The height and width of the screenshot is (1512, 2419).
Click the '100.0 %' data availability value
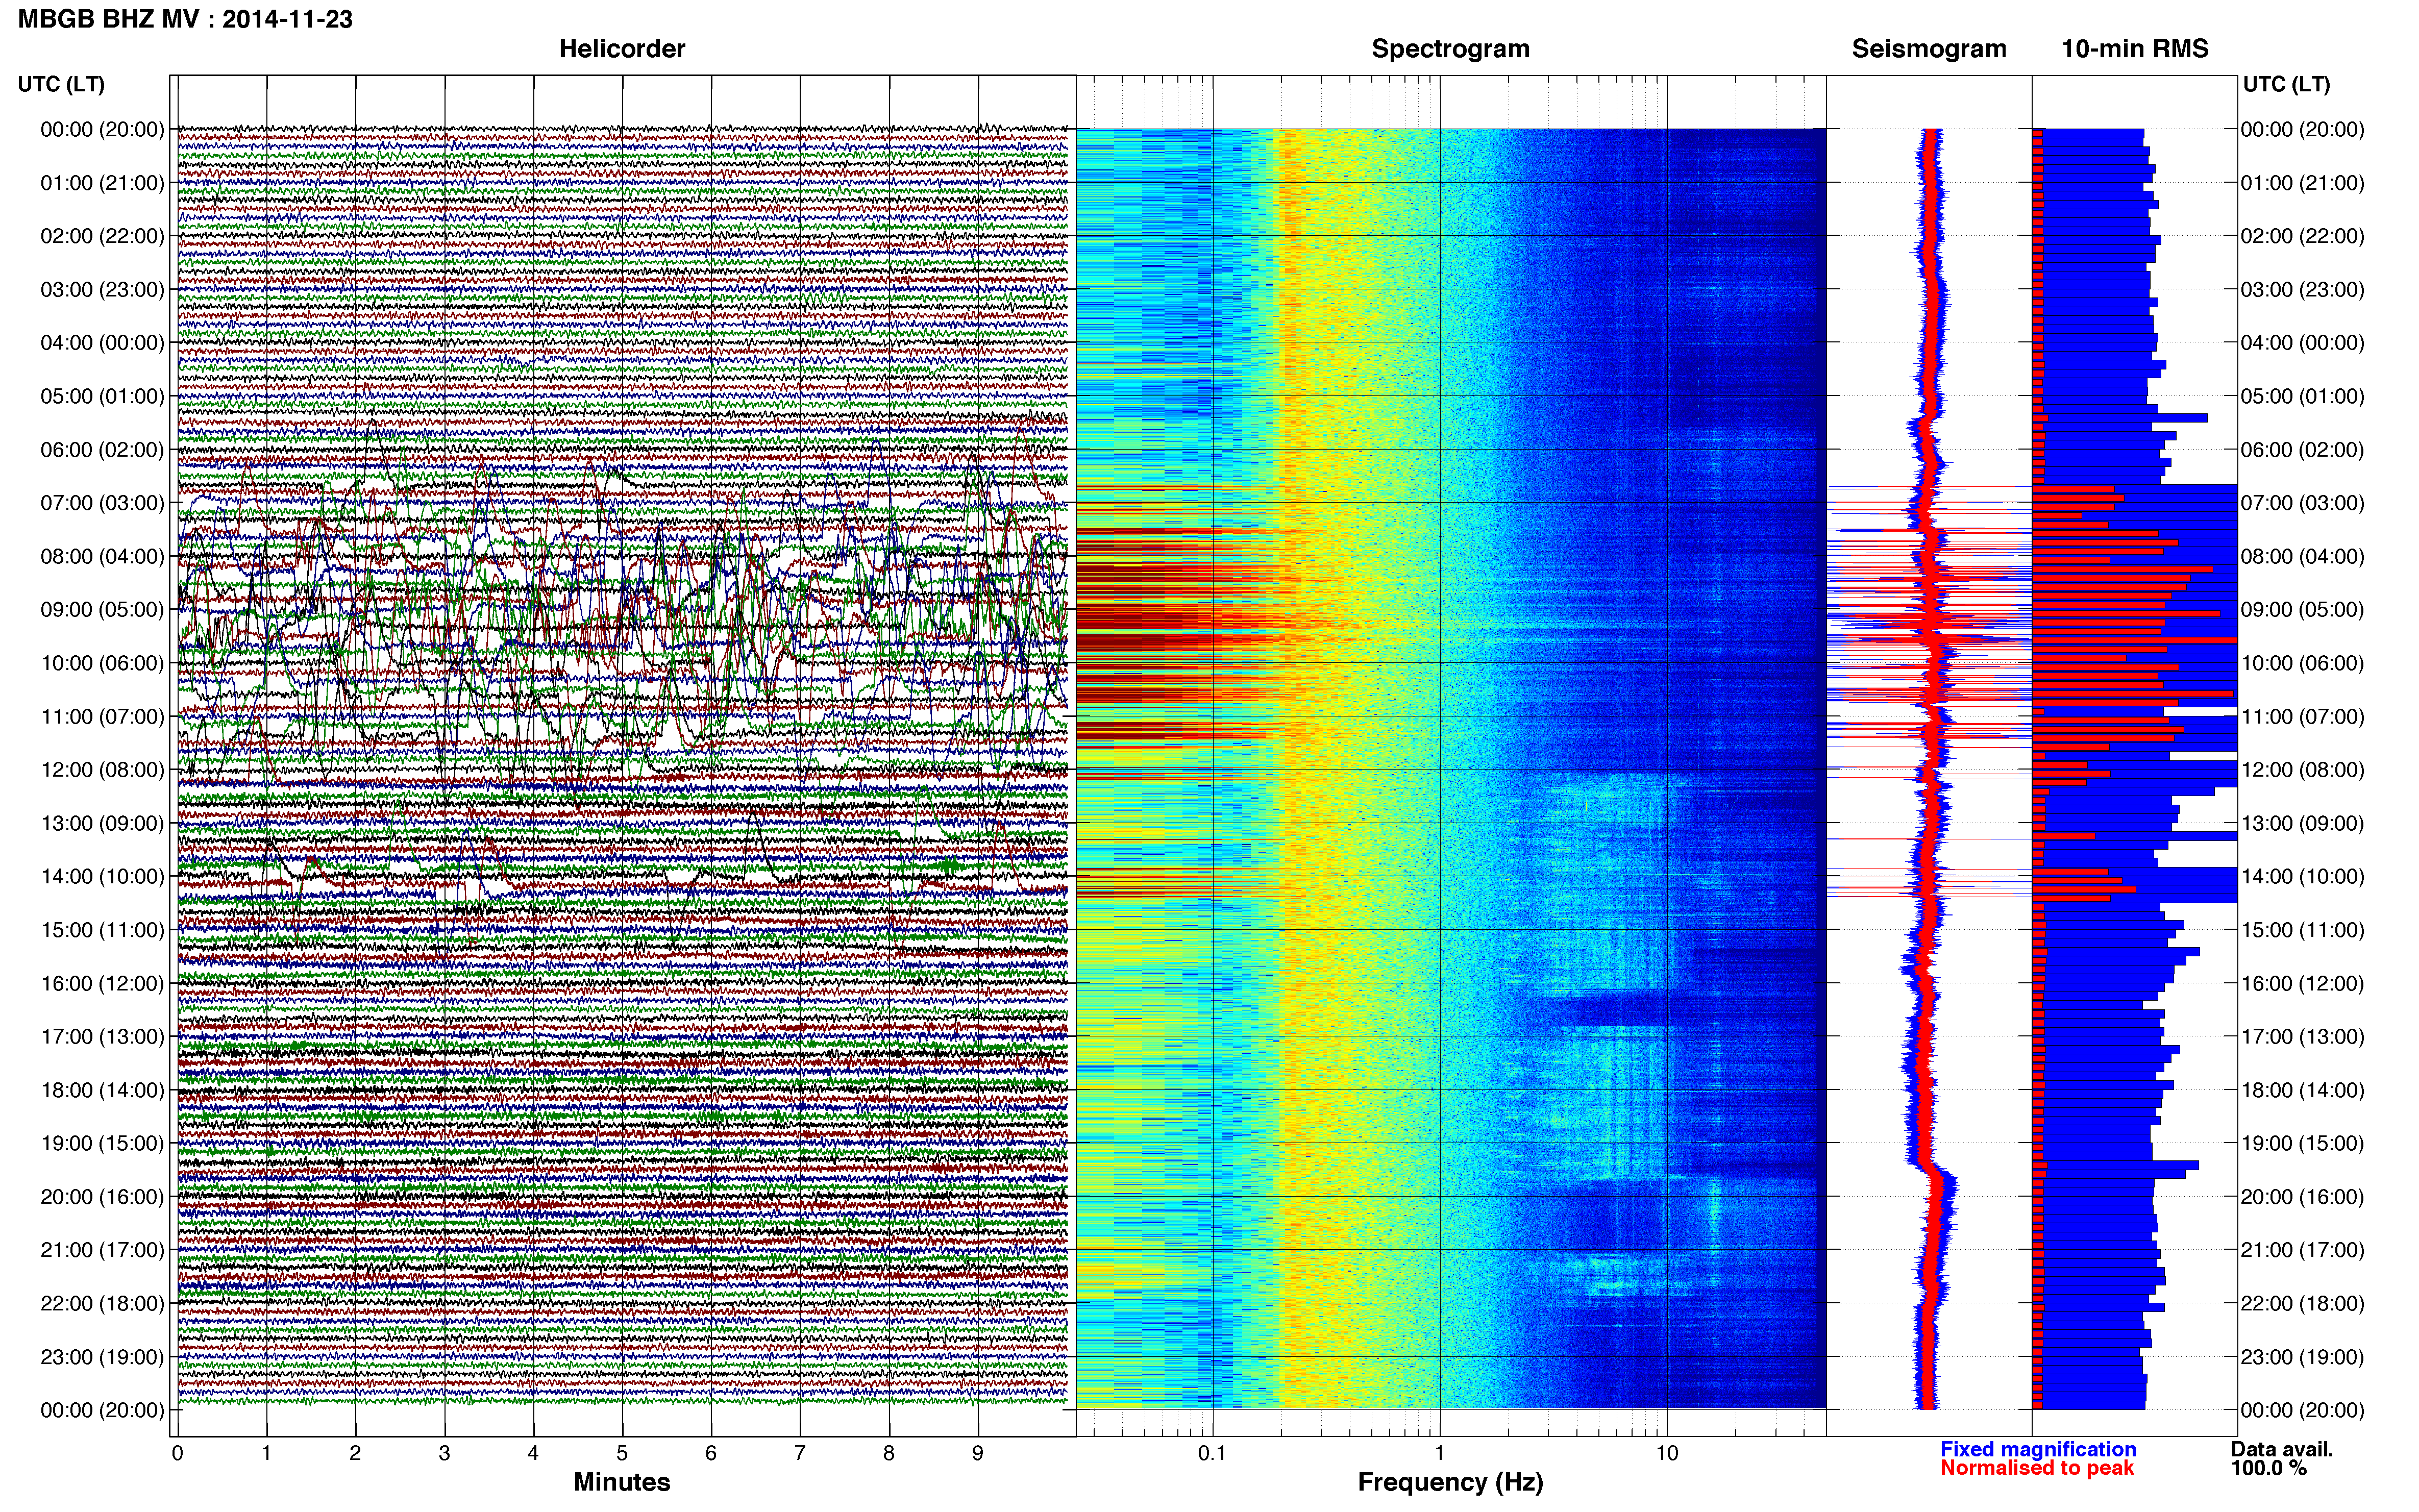pos(2269,1468)
